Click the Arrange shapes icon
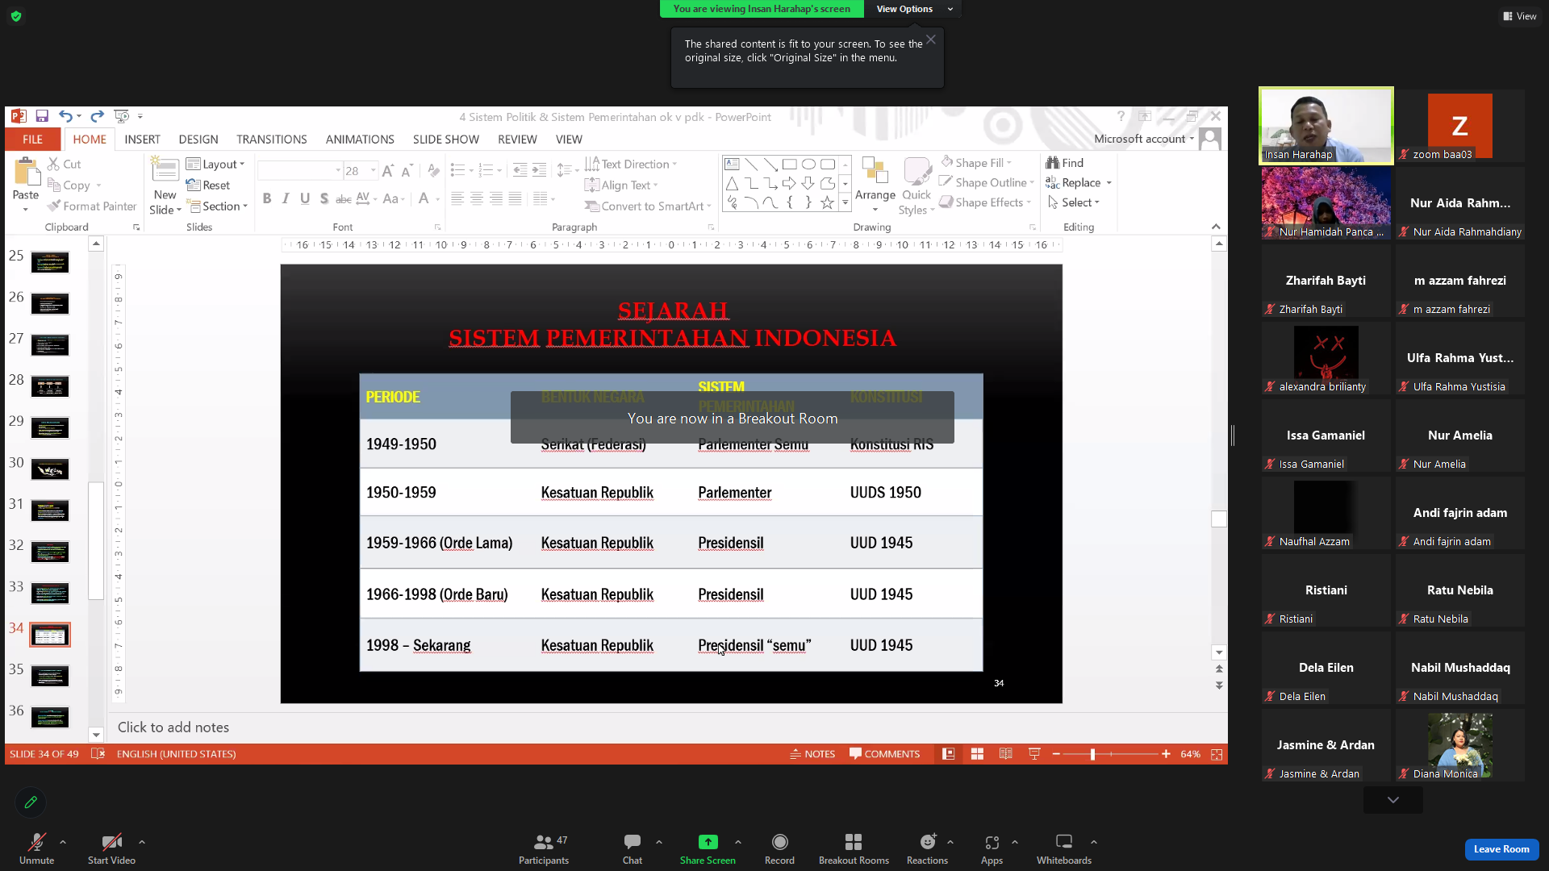The image size is (1549, 871). (875, 171)
